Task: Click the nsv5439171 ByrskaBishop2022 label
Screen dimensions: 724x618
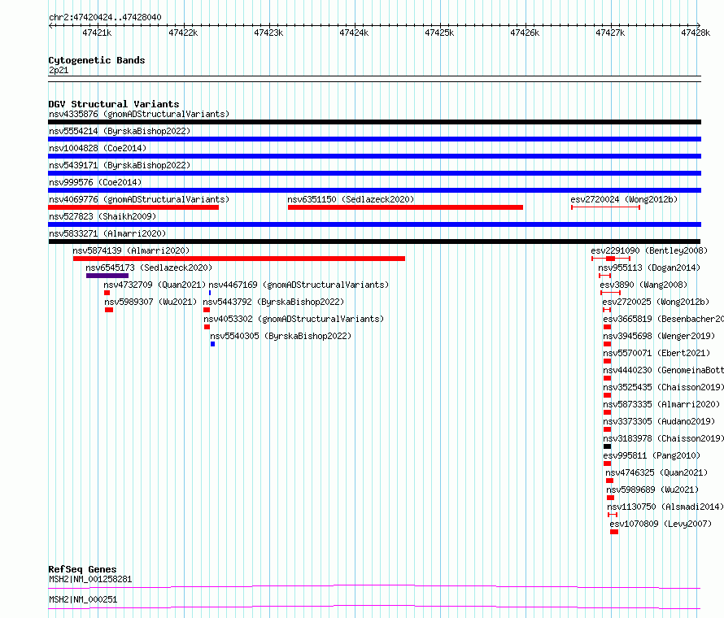Action: pos(120,165)
